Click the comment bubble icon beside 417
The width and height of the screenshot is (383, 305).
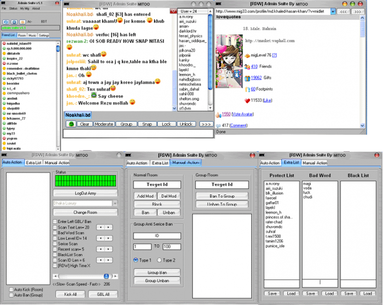217,125
